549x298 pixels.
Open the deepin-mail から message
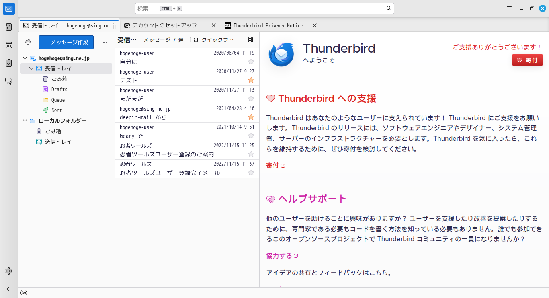point(187,113)
